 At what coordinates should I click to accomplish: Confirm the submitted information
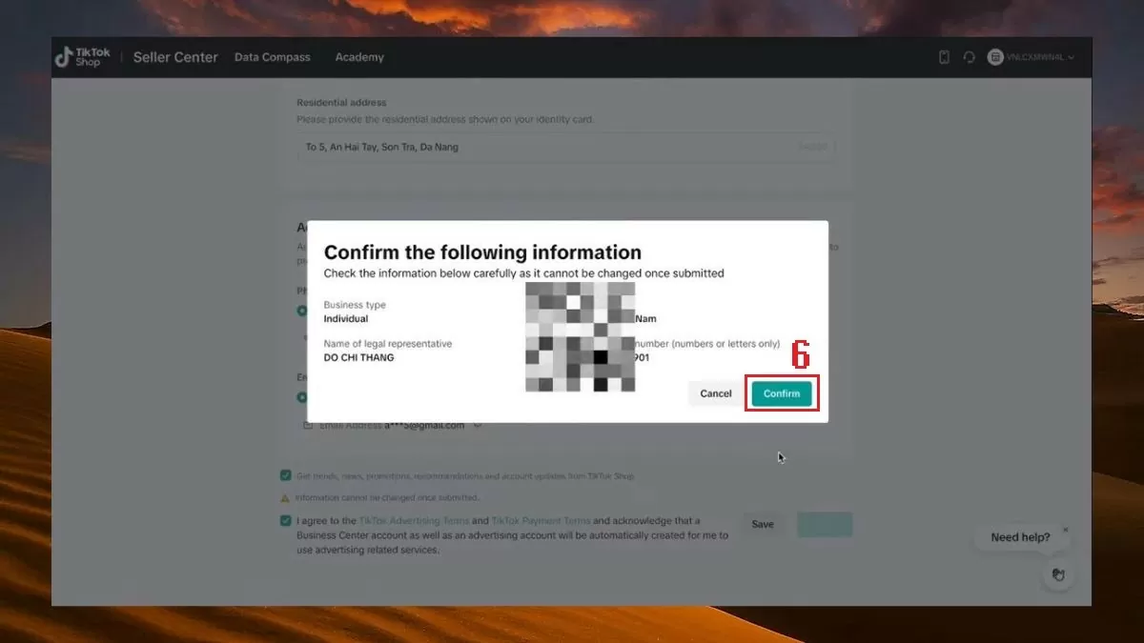point(782,393)
